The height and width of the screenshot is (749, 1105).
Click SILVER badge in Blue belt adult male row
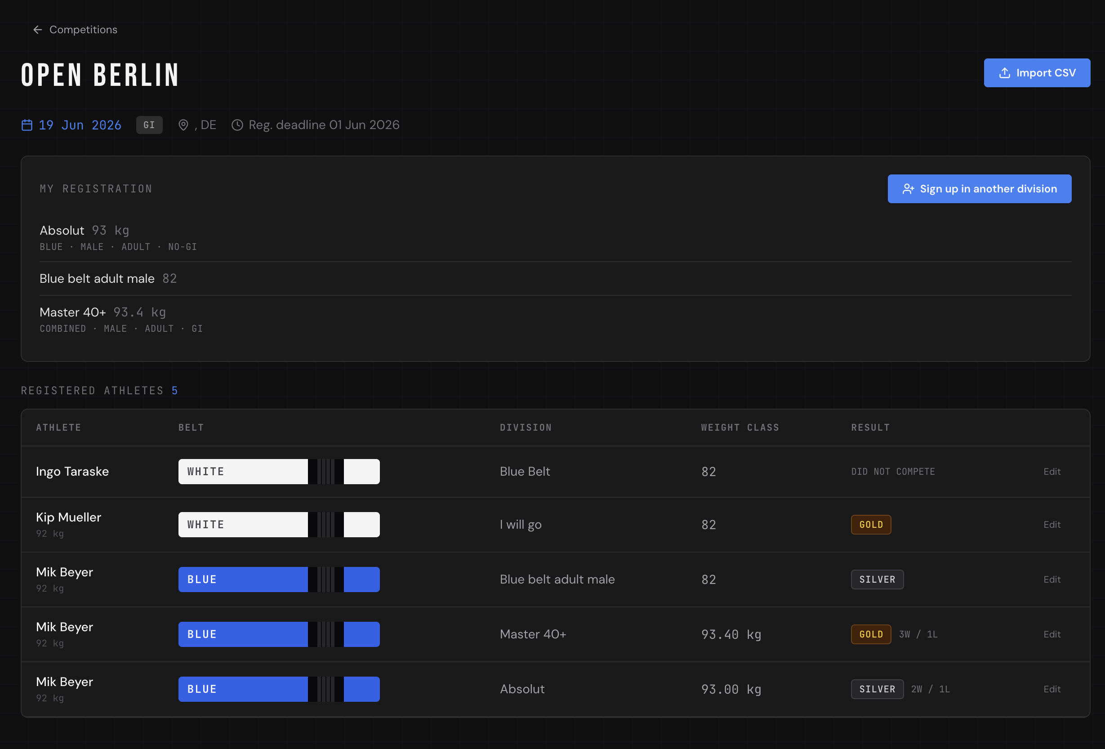point(877,579)
